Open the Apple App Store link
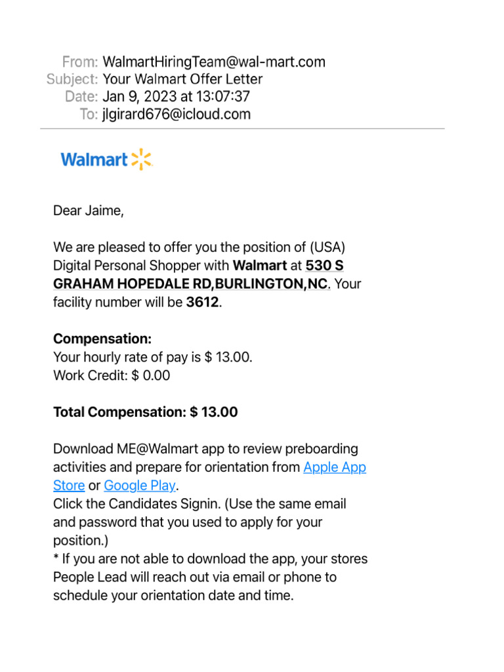This screenshot has width=504, height=672. pyautogui.click(x=334, y=467)
